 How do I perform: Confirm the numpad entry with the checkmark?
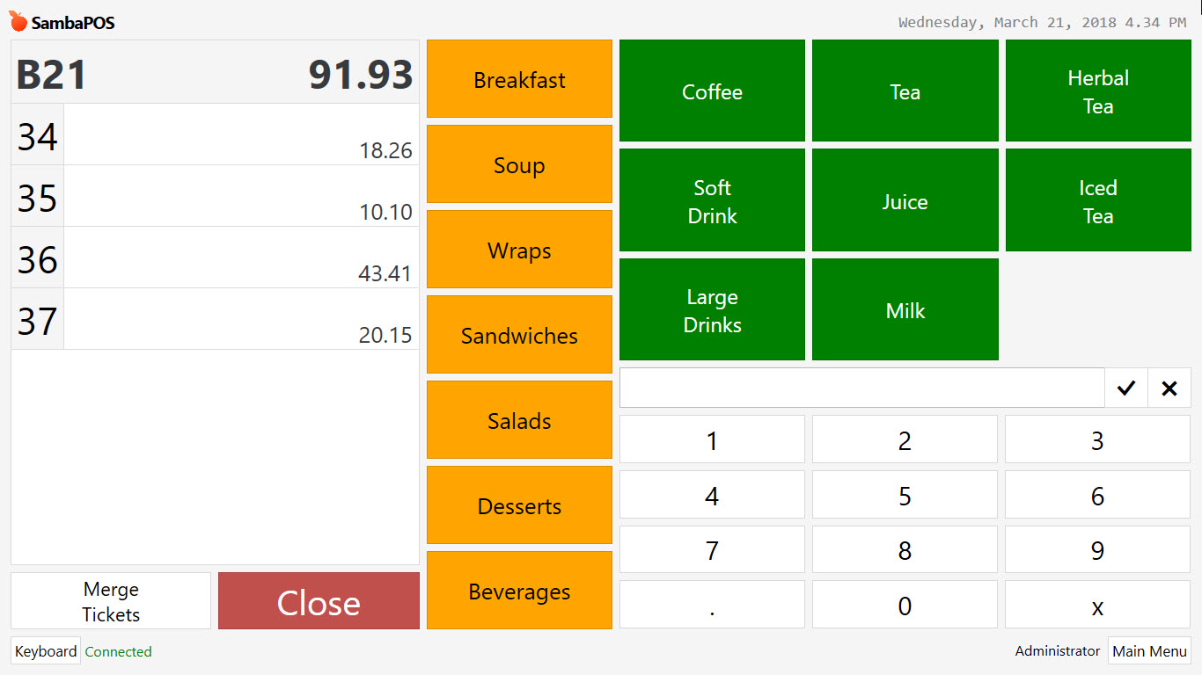[x=1126, y=388]
